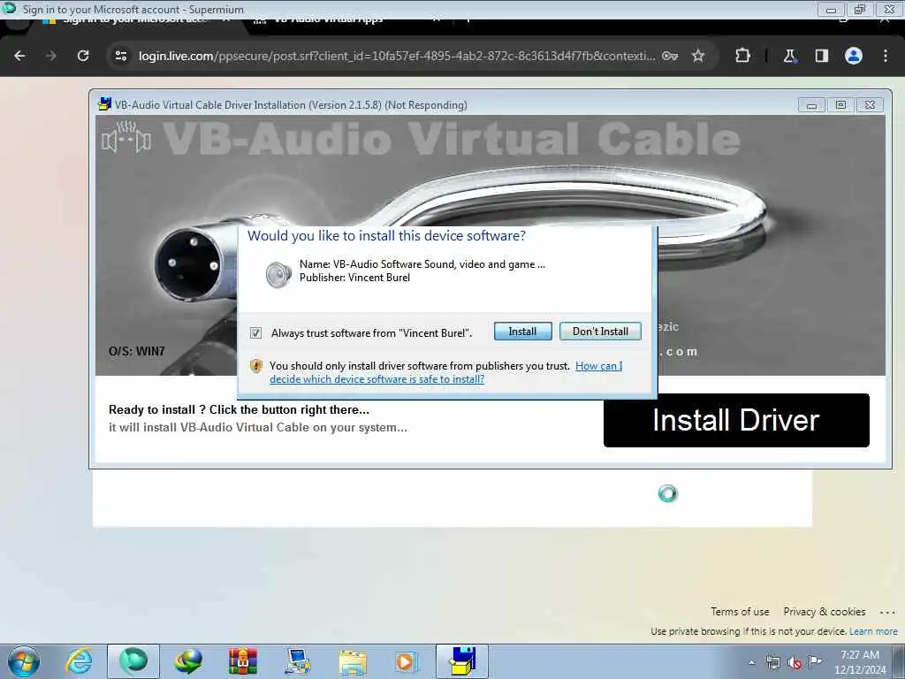Click the large Install Driver button
Screen dimensions: 905x679
tap(736, 420)
